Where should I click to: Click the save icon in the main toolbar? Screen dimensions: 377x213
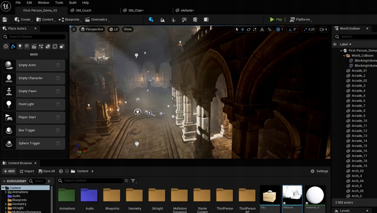(x=5, y=20)
